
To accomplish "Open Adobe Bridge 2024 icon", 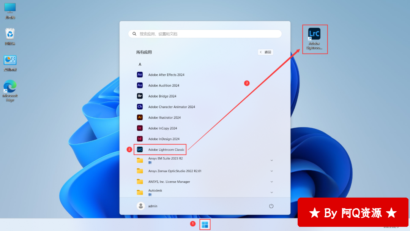I will (x=140, y=96).
